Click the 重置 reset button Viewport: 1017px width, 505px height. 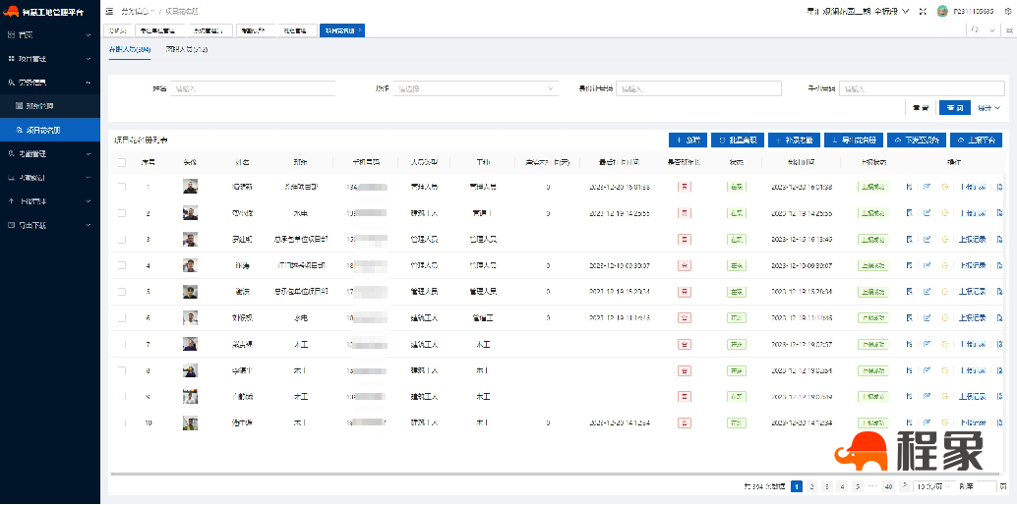(921, 108)
